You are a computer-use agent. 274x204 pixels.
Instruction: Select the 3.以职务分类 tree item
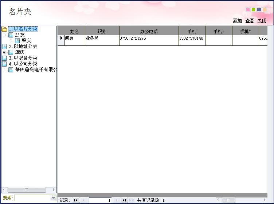[23, 58]
